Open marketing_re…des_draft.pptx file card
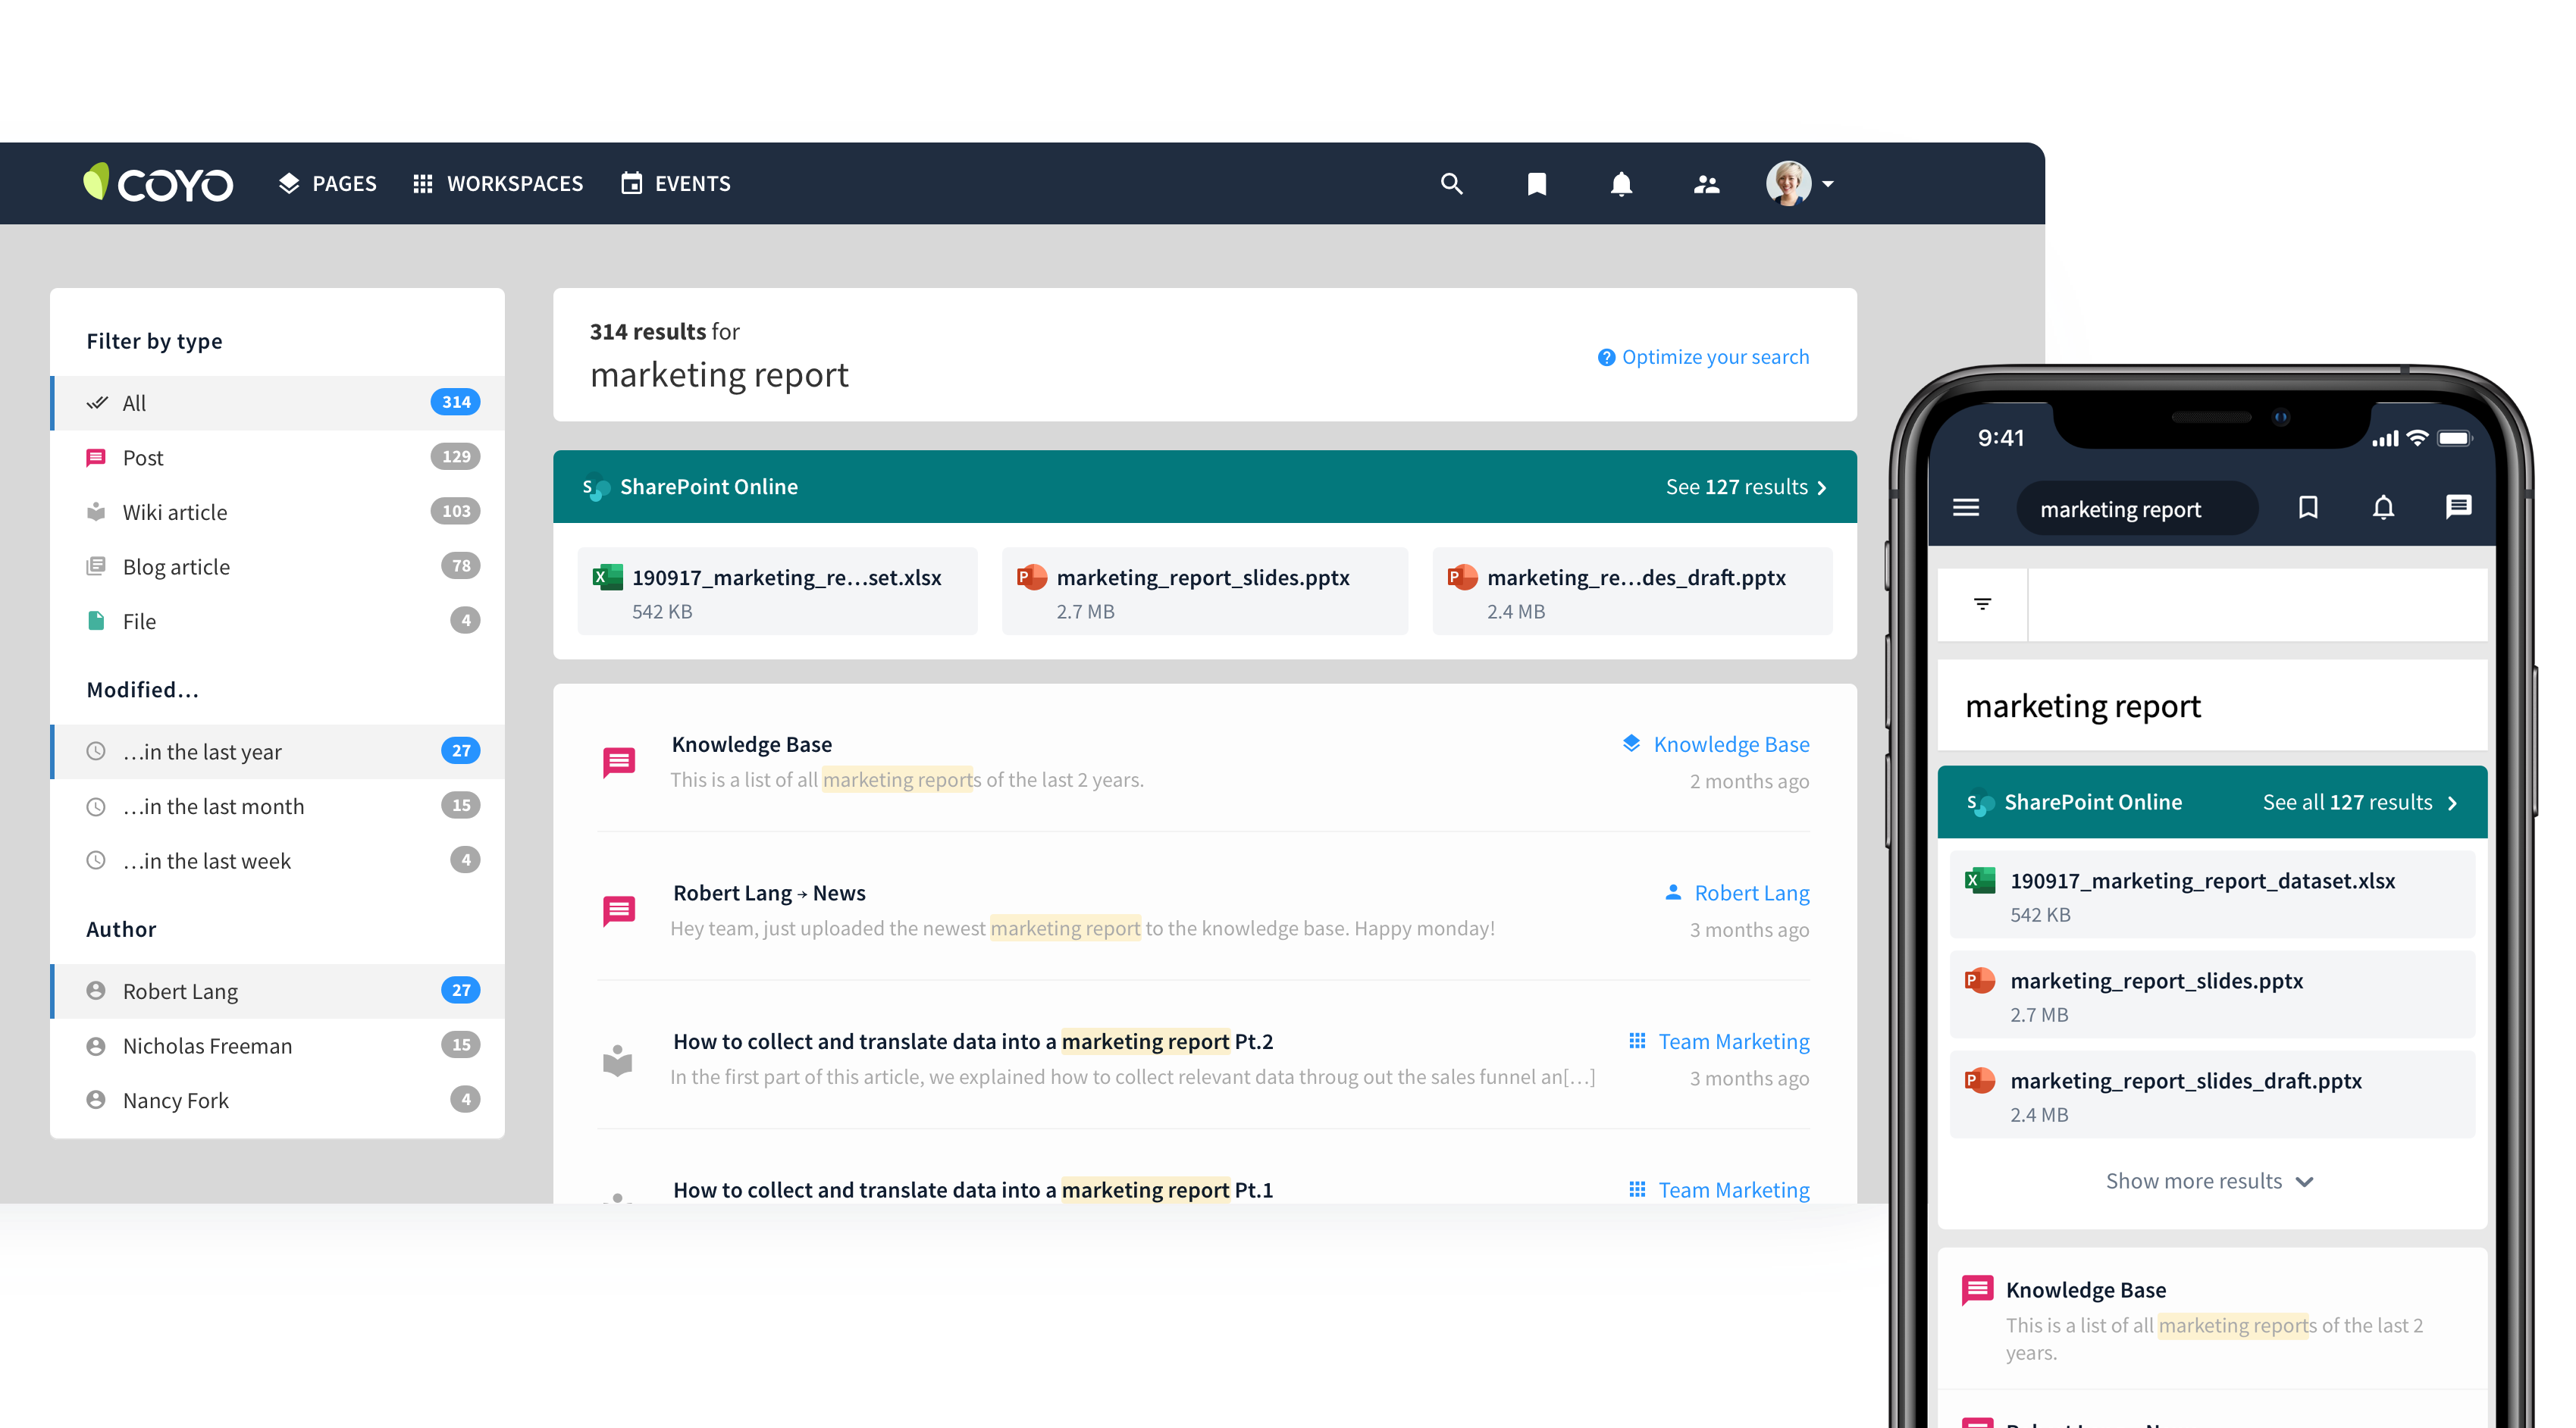2576x1428 pixels. (x=1632, y=591)
